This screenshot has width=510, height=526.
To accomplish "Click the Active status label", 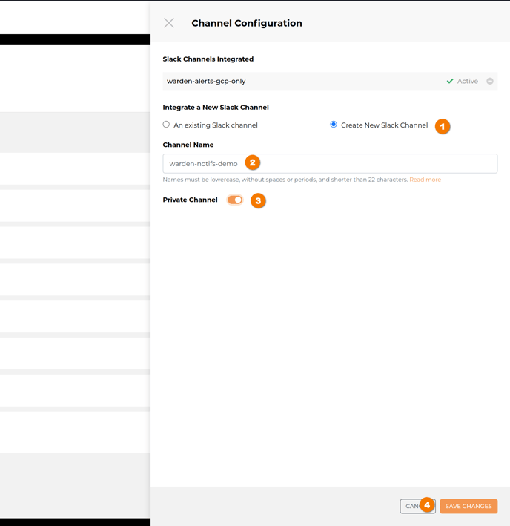I will coord(468,81).
